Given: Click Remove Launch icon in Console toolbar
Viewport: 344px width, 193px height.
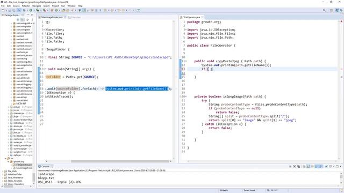Looking at the screenshot, I should pyautogui.click(x=295, y=166).
